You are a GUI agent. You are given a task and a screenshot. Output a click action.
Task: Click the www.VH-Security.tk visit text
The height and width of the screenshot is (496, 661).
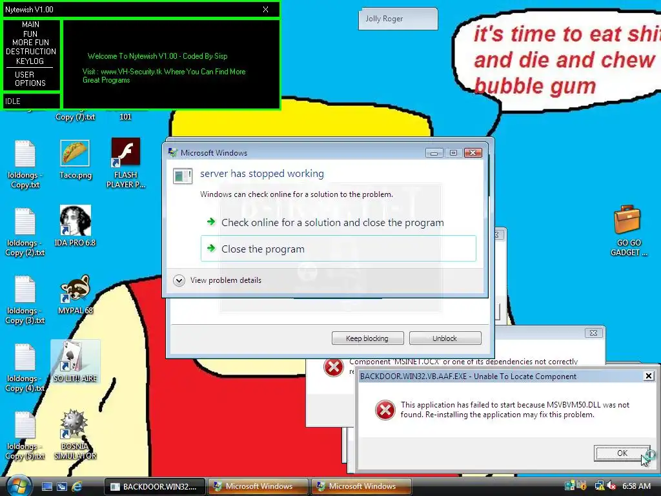[164, 76]
